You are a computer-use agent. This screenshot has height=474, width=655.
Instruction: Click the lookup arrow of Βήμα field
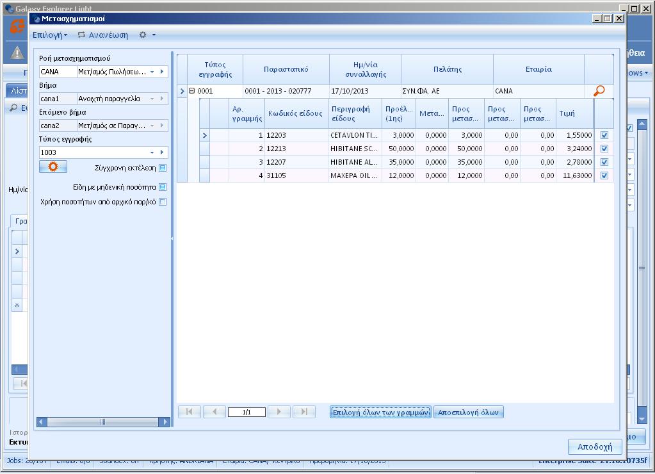coord(162,99)
